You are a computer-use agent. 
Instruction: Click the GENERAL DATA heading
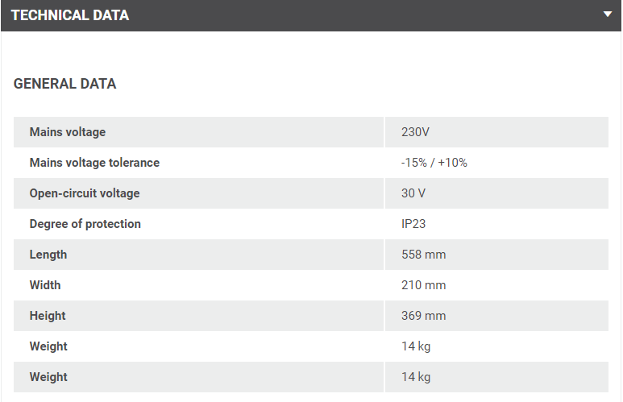(65, 84)
